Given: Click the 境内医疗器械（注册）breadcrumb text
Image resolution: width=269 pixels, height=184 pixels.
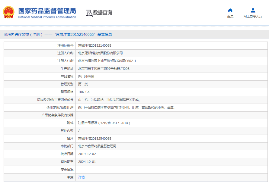Looking at the screenshot, I should [25, 35].
